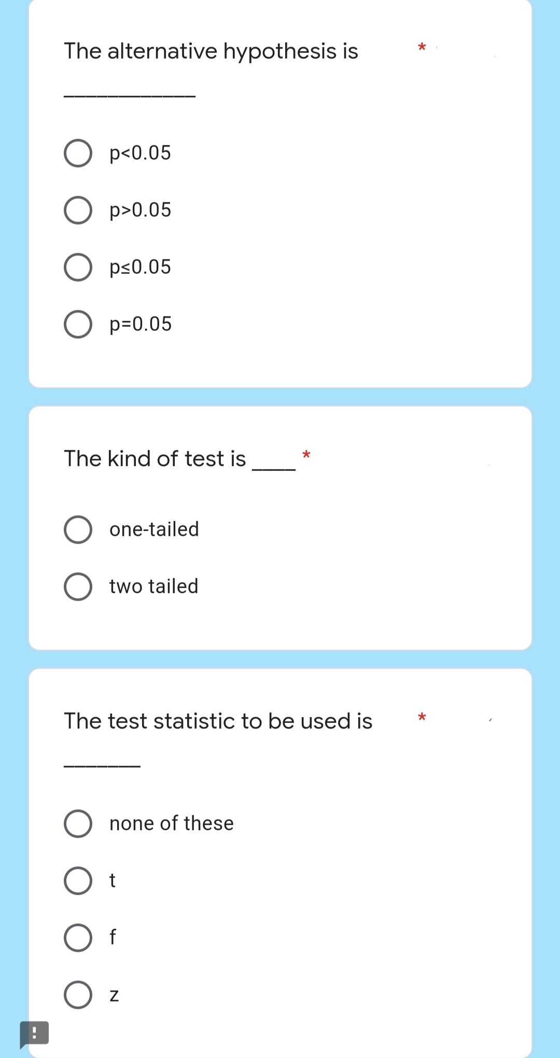The height and width of the screenshot is (1058, 560).
Task: Choose the p≤0.05 answer
Action: tap(78, 268)
